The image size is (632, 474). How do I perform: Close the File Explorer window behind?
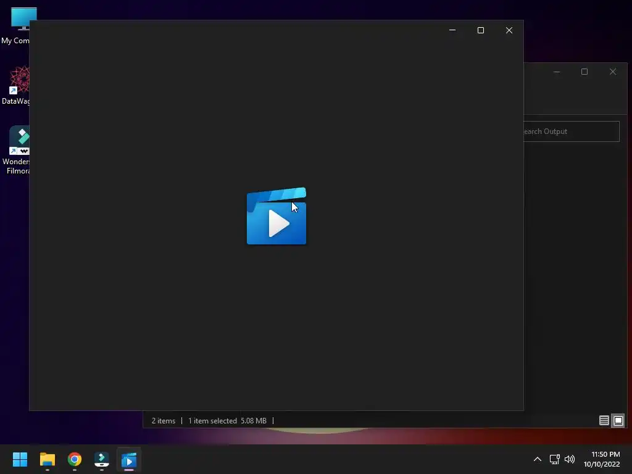[613, 72]
